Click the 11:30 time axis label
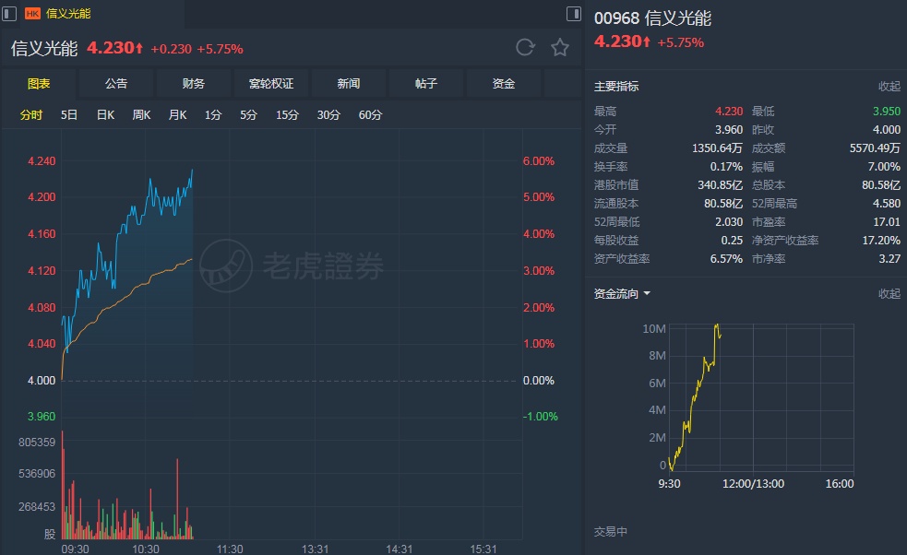The height and width of the screenshot is (555, 907). coord(230,549)
